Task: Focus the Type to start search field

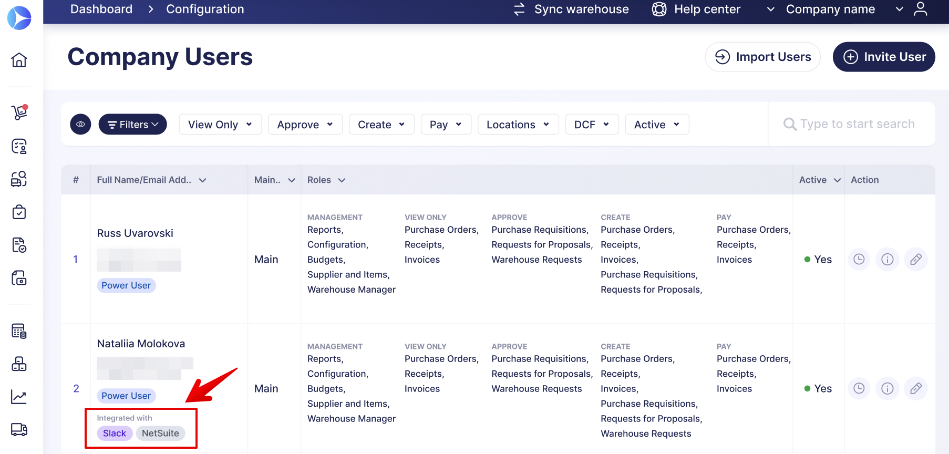Action: [x=857, y=124]
